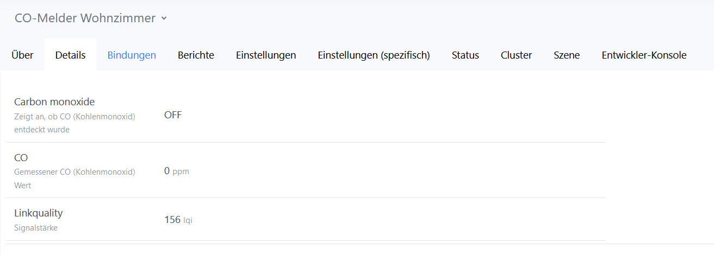Image resolution: width=714 pixels, height=255 pixels.
Task: Expand the chevron beside CO-Melder Wohnzimmer
Action: click(164, 18)
